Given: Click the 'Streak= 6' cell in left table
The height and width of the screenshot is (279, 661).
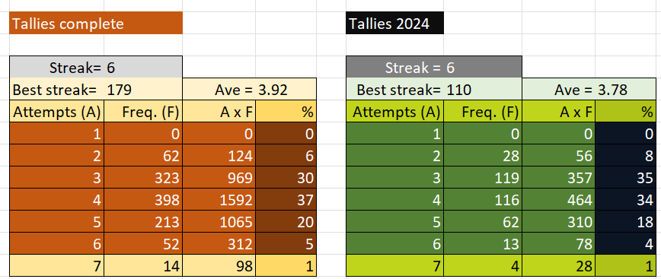Looking at the screenshot, I should (96, 68).
